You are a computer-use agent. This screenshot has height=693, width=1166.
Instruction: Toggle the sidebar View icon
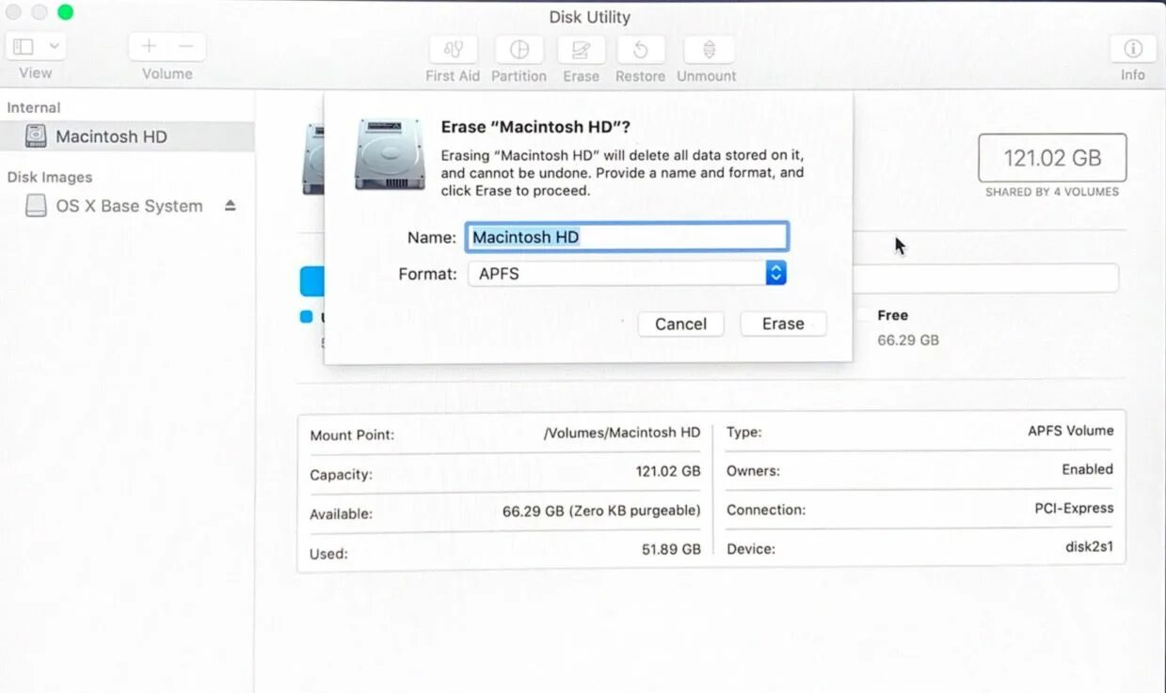[x=24, y=46]
